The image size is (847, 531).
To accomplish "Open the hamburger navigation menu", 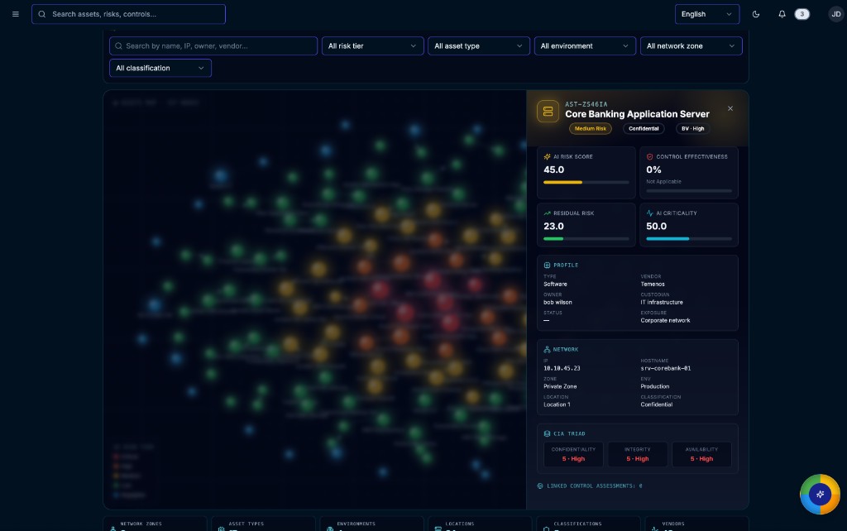I will click(16, 14).
